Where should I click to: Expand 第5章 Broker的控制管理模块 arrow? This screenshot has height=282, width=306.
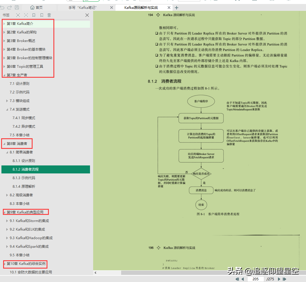point(4,58)
